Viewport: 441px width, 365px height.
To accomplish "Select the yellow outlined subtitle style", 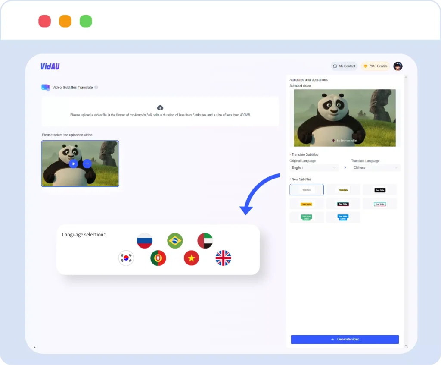I will 343,190.
